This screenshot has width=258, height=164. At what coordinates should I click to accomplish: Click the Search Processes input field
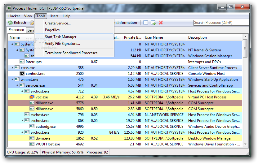221,23
